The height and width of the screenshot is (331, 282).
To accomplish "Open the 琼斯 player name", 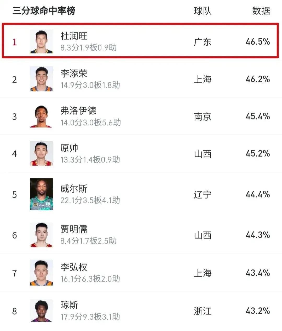I will [x=69, y=305].
